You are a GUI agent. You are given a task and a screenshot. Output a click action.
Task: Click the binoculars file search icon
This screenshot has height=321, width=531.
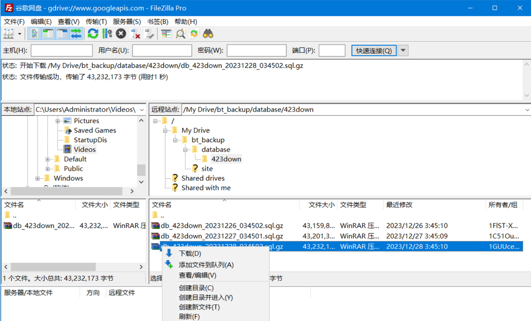(x=208, y=34)
